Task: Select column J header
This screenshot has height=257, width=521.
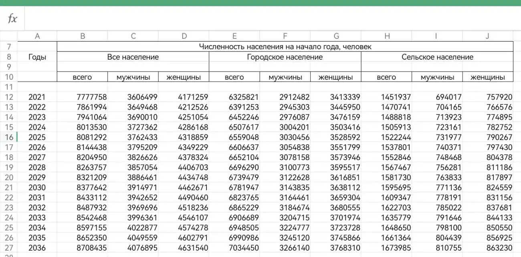Action: [488, 36]
